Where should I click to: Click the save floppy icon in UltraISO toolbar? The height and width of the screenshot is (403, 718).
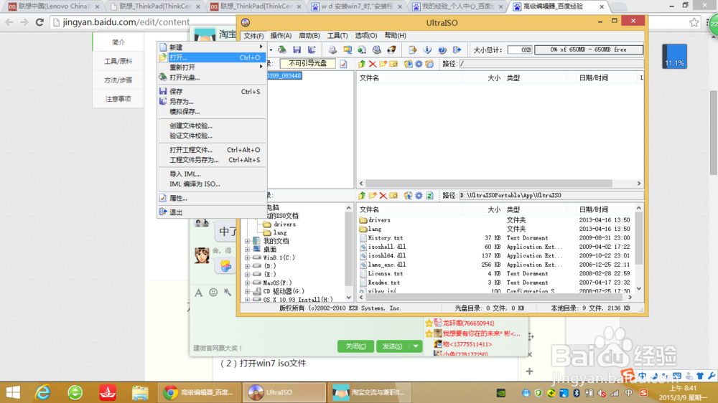297,50
